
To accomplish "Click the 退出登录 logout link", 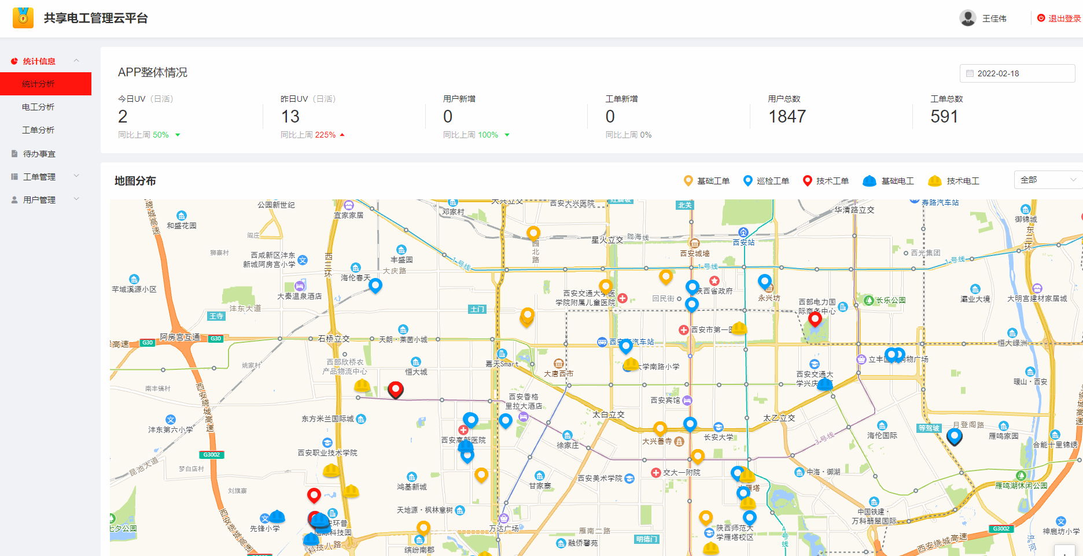I will [x=1059, y=18].
